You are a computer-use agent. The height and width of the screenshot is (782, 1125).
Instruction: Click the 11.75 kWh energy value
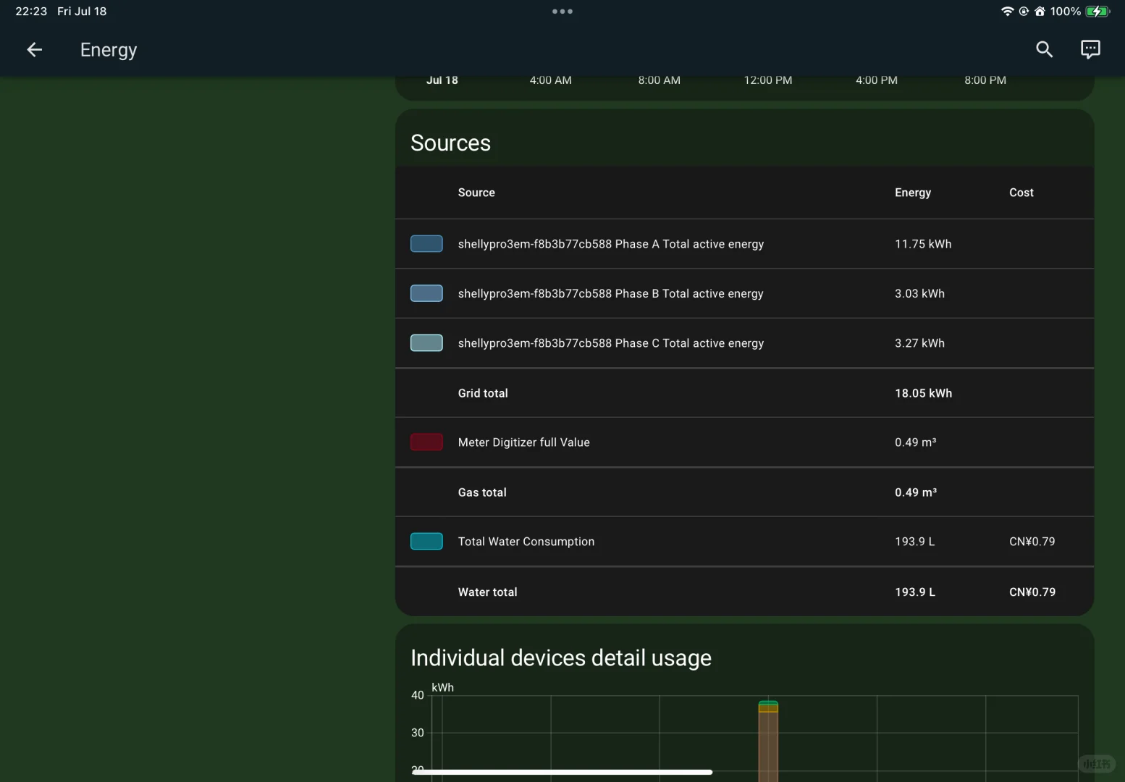coord(923,244)
